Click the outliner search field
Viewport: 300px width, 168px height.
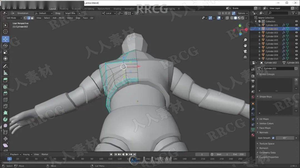click(x=278, y=13)
